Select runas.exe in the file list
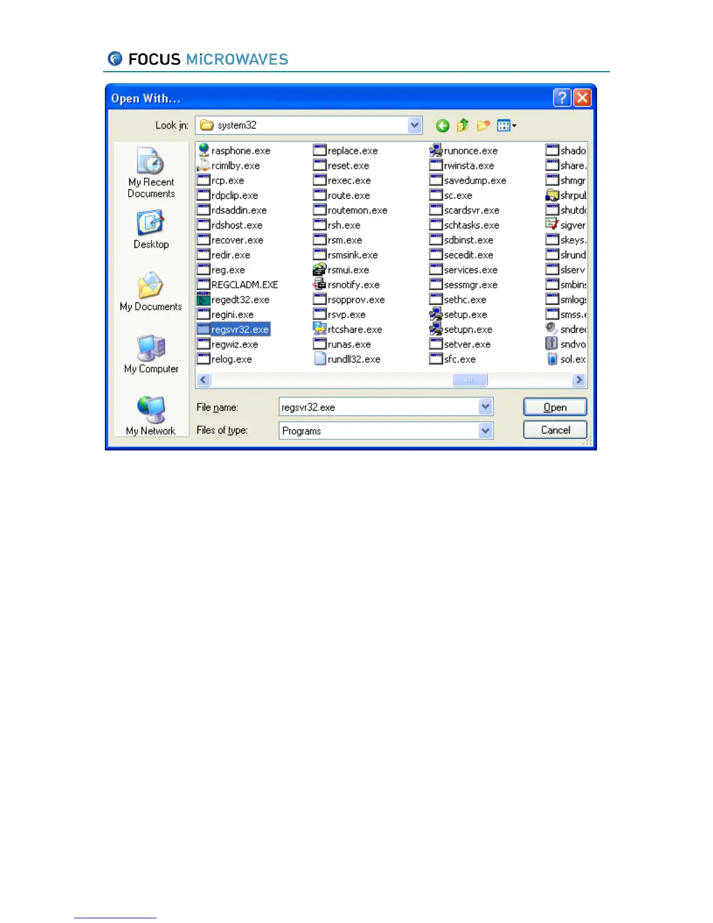This screenshot has width=713, height=923. 343,344
